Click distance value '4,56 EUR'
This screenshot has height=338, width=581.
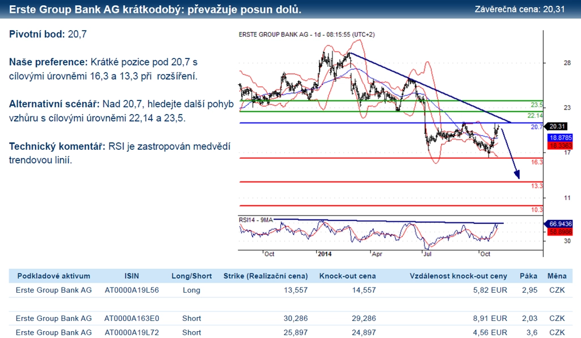point(490,332)
